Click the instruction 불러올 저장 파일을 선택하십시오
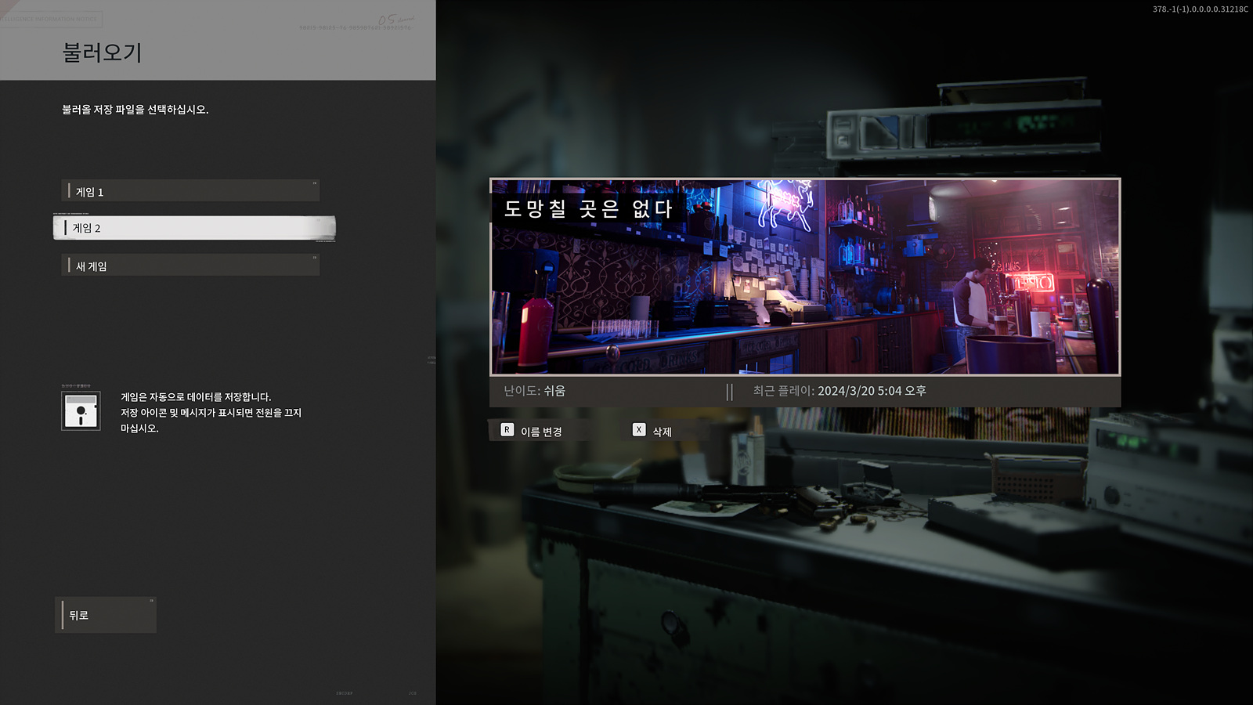 click(135, 110)
